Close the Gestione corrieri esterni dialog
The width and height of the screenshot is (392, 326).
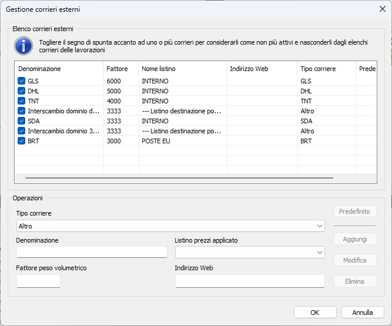[x=382, y=9]
